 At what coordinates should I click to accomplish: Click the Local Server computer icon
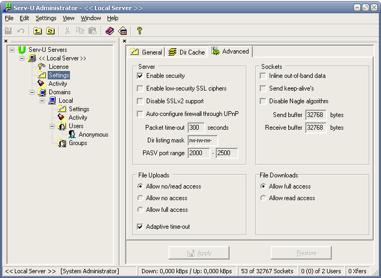(32, 58)
